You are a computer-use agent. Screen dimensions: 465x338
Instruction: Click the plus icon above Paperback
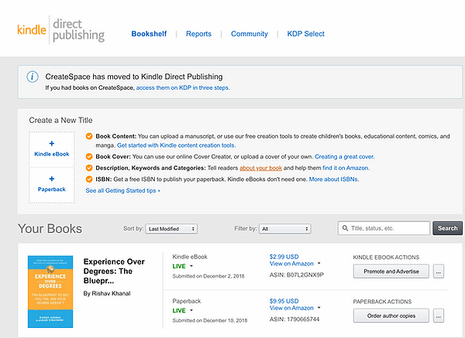[52, 179]
